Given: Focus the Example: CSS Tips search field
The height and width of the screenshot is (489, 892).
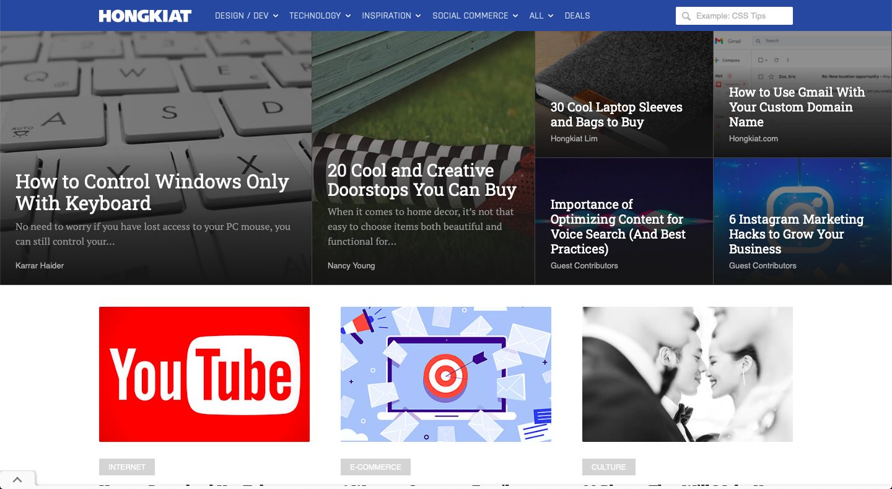Looking at the screenshot, I should (734, 16).
